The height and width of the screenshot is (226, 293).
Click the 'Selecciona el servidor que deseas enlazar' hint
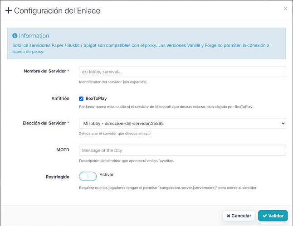point(115,134)
